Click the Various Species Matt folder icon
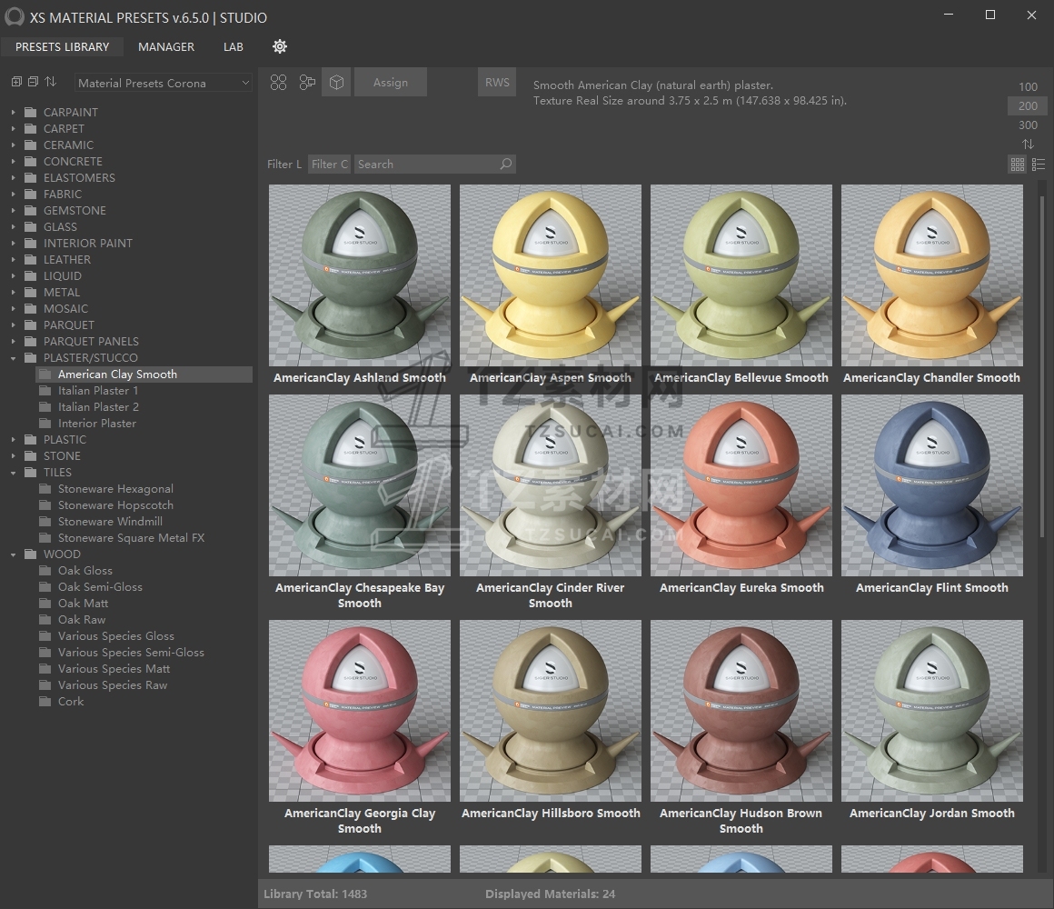 tap(45, 668)
